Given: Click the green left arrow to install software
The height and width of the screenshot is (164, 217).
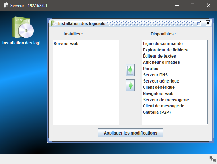Looking at the screenshot, I should (130, 70).
